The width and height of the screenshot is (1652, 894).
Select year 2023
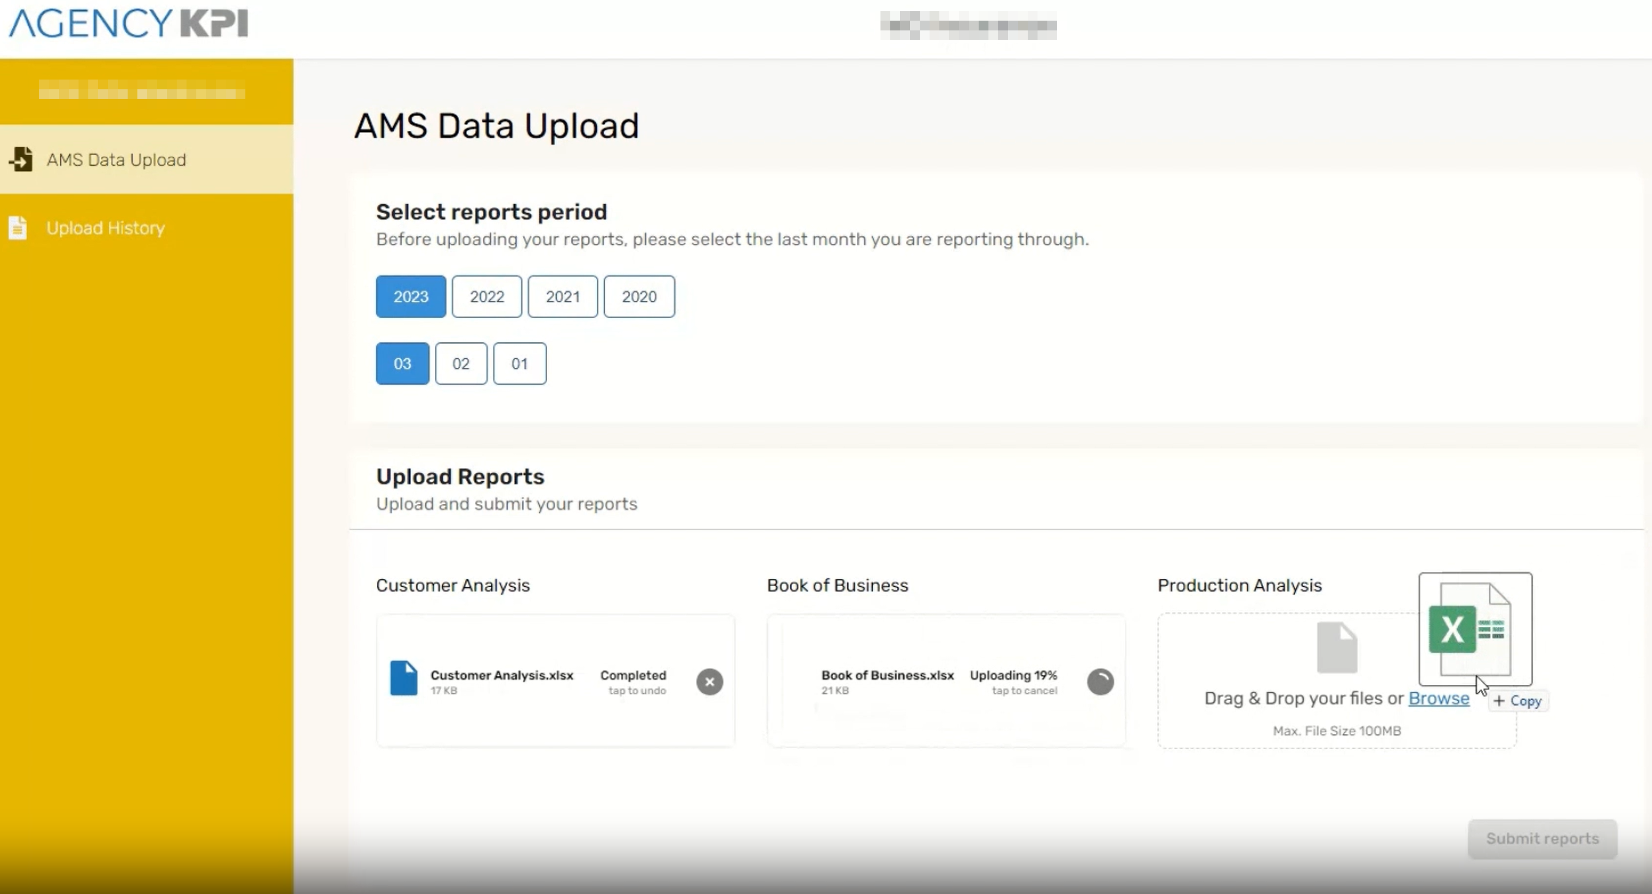(410, 297)
